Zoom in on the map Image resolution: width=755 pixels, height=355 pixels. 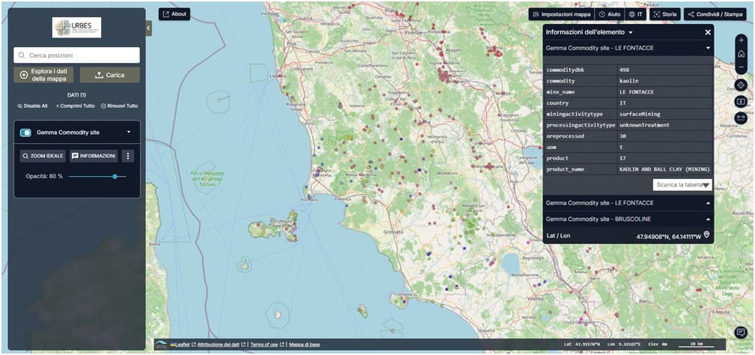[741, 40]
